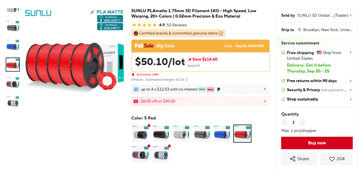The width and height of the screenshot is (359, 169).
Task: Select the blue filament color option
Action: pos(222,134)
